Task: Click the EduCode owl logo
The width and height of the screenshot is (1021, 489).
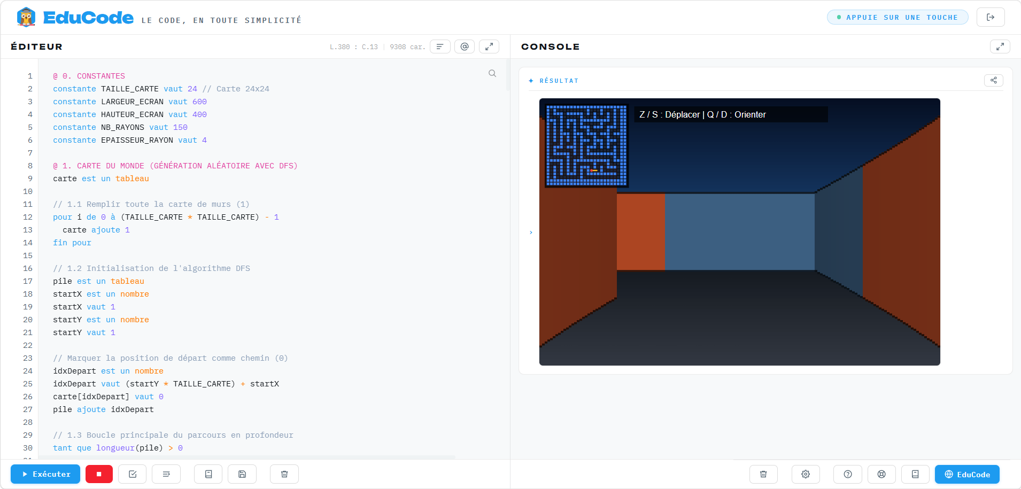Action: coord(26,17)
